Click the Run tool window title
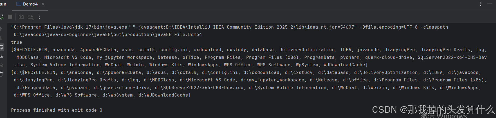The width and height of the screenshot is (496, 118). click(3, 4)
